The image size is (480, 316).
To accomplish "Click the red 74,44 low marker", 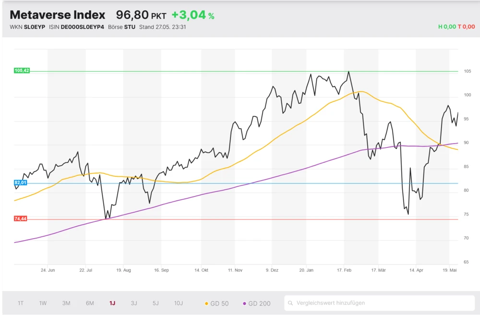I will pyautogui.click(x=21, y=219).
